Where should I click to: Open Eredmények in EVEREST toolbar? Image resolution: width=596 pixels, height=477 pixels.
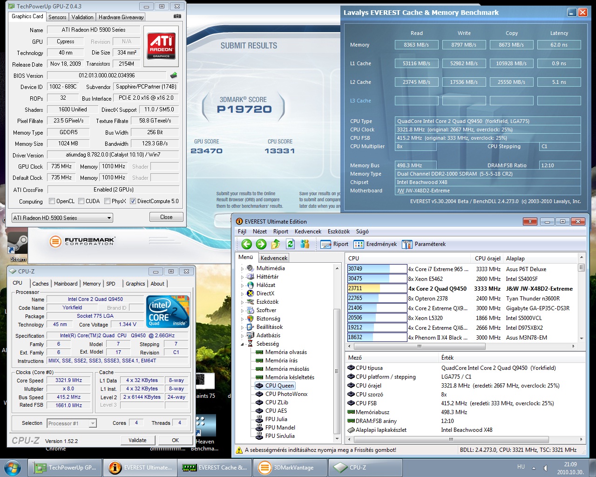376,244
